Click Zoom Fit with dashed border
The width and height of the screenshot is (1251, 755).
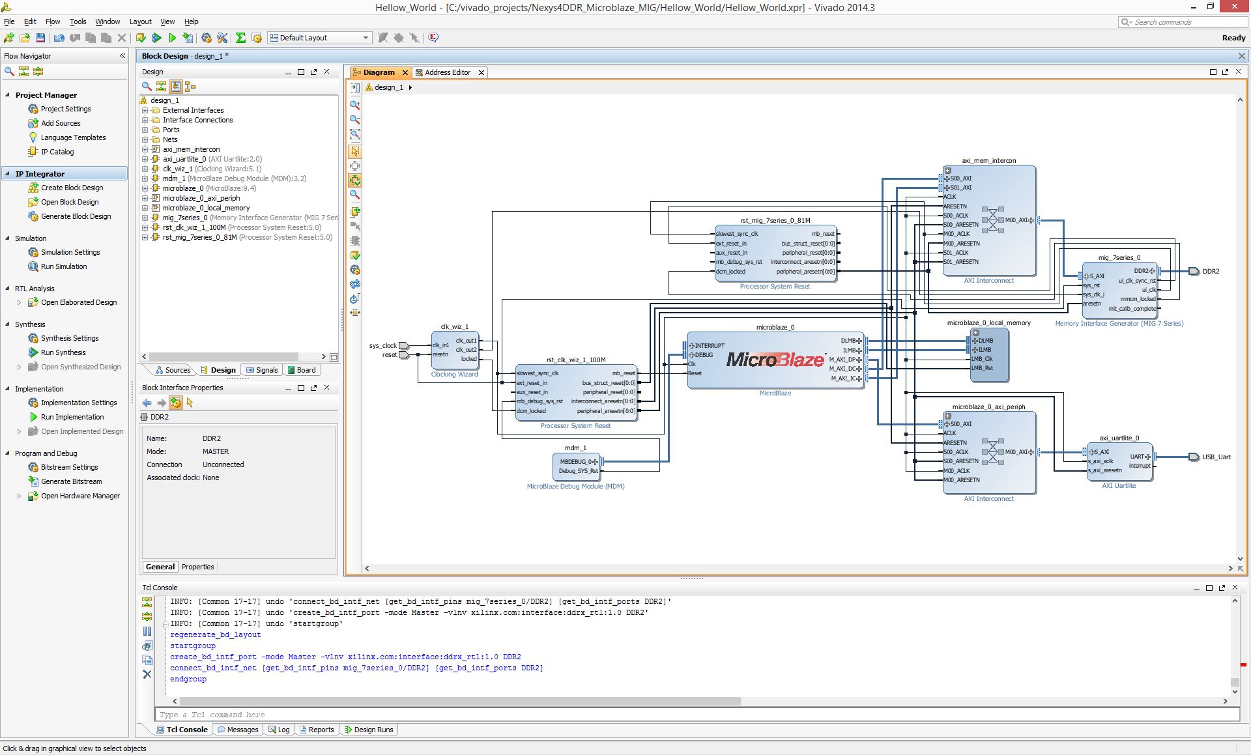click(x=355, y=135)
